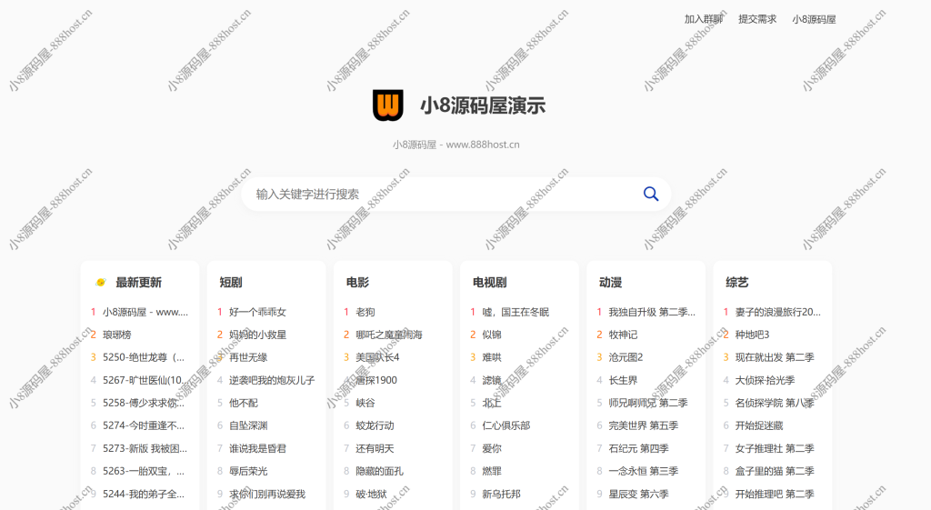Open TV series 似锦

click(492, 335)
